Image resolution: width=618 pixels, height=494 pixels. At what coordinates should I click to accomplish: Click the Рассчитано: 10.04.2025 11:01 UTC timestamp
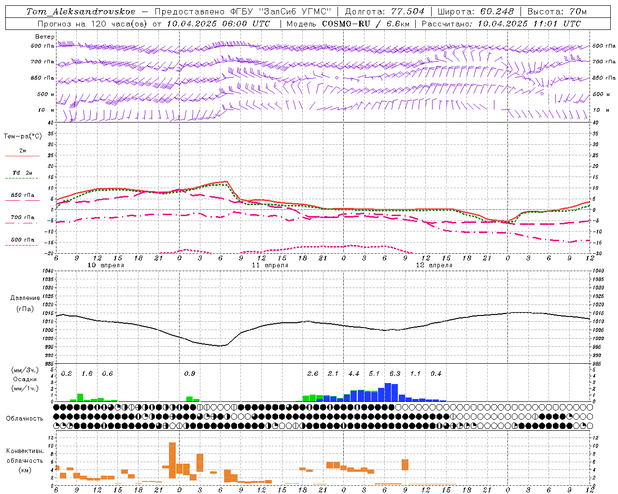(x=501, y=24)
